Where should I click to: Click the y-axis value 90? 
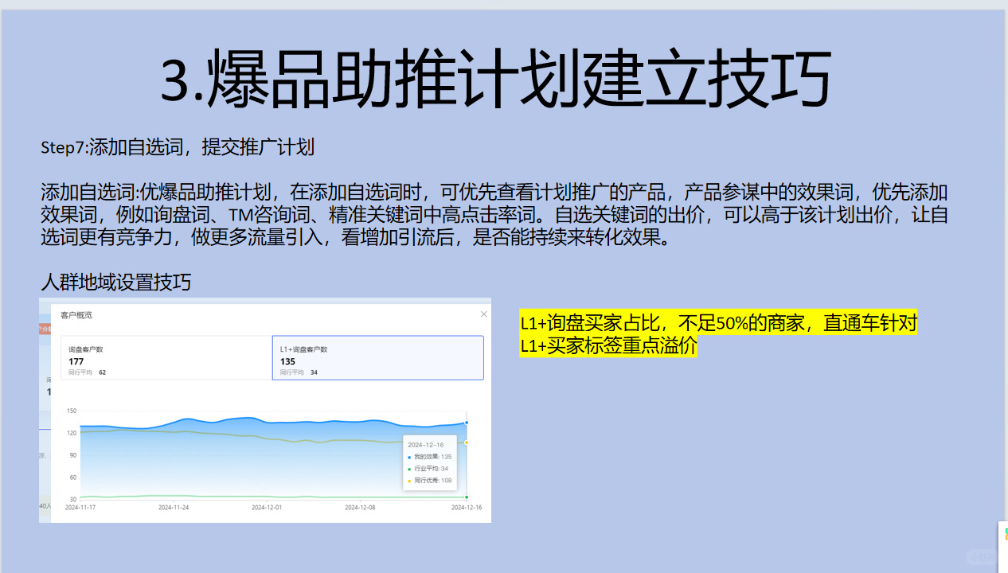coord(72,455)
